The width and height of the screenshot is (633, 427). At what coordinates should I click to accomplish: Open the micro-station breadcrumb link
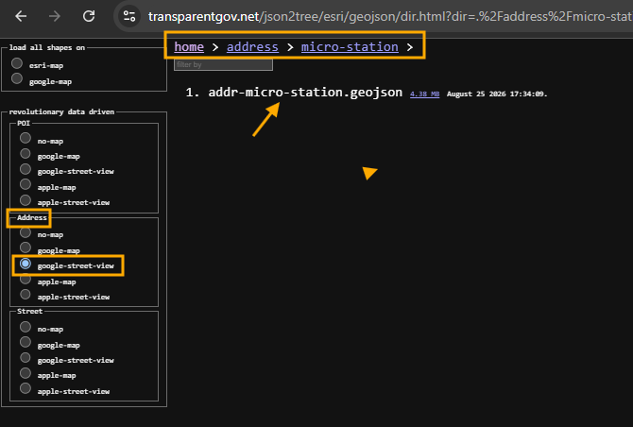[x=350, y=47]
